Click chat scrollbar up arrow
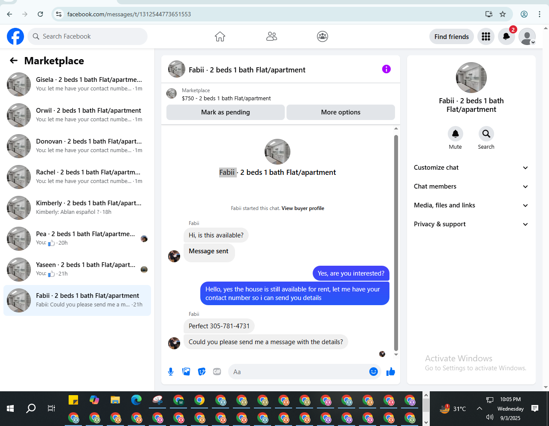The height and width of the screenshot is (426, 549). click(396, 128)
